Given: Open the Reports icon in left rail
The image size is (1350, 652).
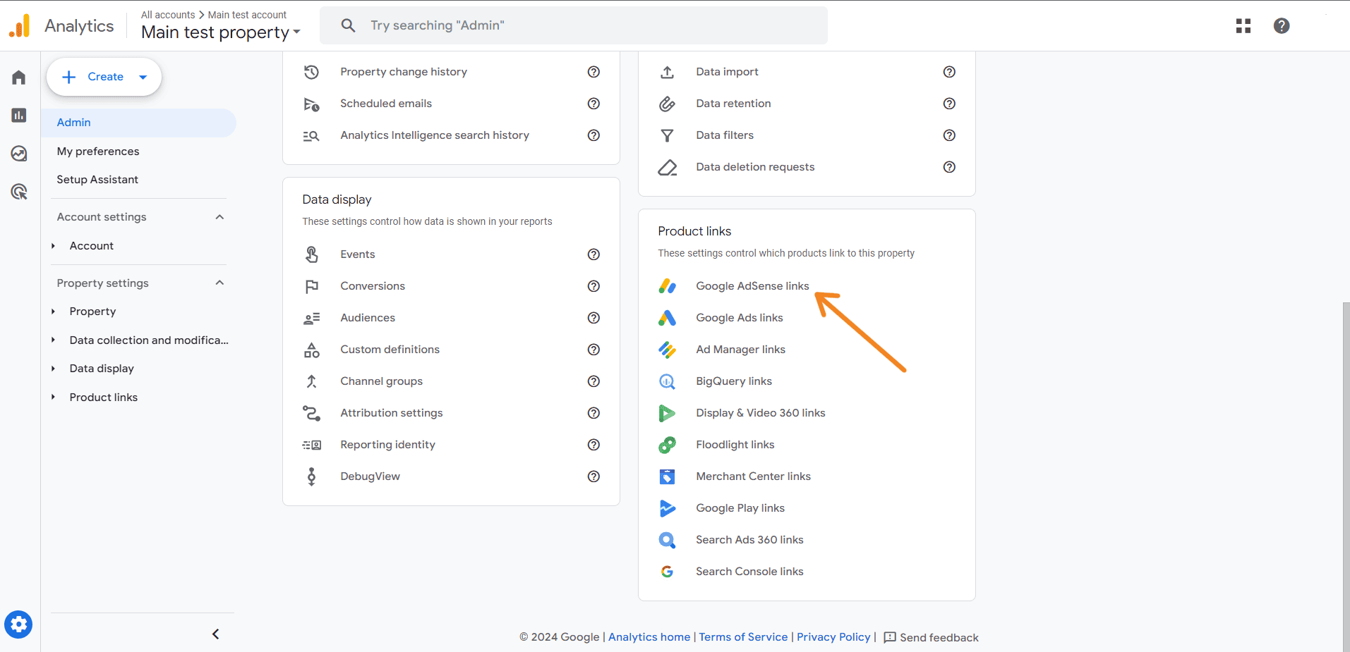Looking at the screenshot, I should coord(19,115).
